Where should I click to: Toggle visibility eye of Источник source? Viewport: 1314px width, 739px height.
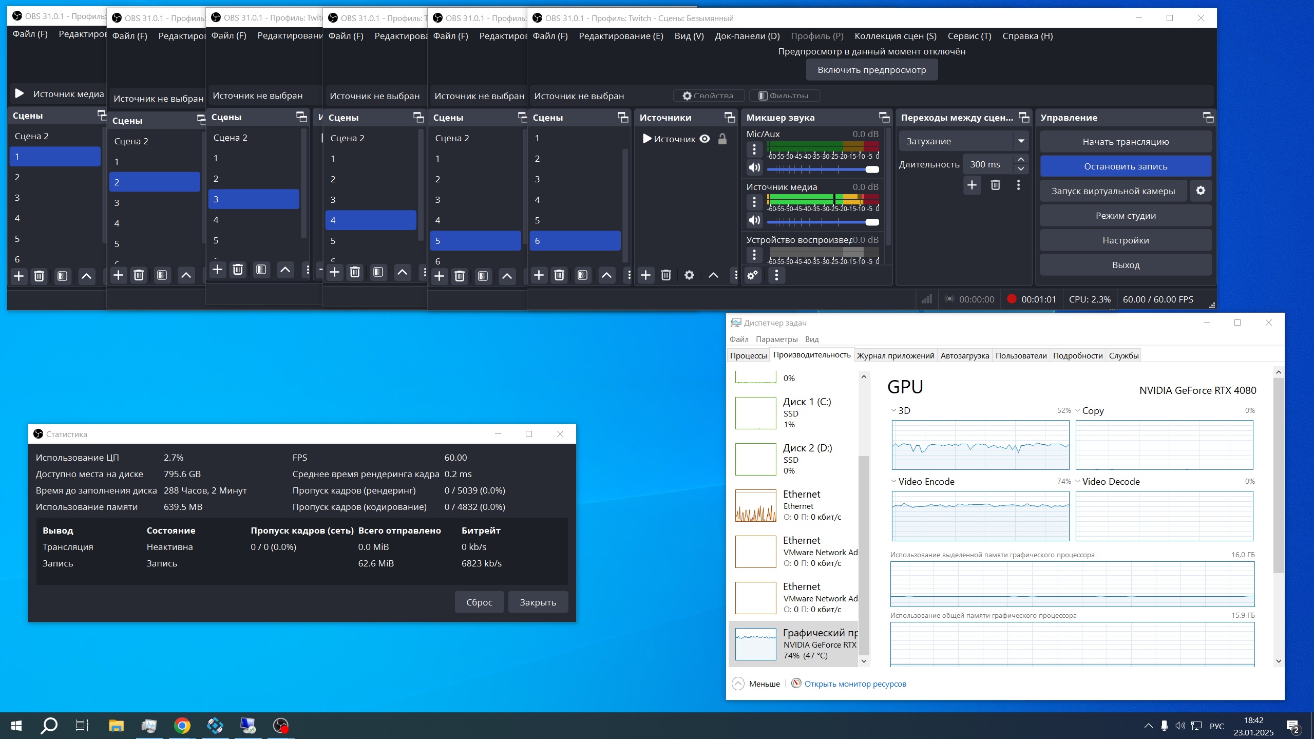(x=704, y=139)
